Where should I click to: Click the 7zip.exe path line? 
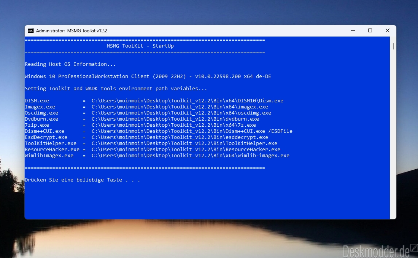coord(140,125)
